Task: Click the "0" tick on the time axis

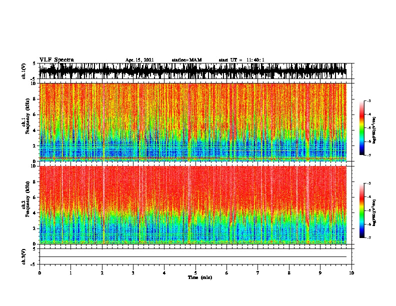Action: pos(39,273)
